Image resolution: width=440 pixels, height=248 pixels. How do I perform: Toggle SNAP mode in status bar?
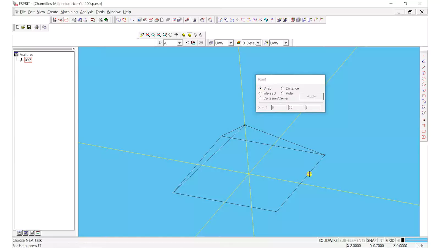point(372,240)
